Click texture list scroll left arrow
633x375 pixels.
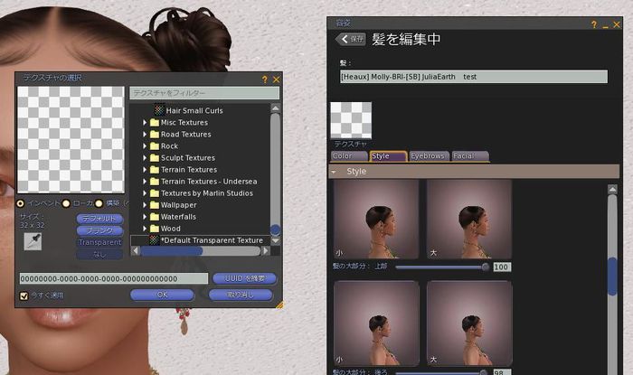(136, 251)
